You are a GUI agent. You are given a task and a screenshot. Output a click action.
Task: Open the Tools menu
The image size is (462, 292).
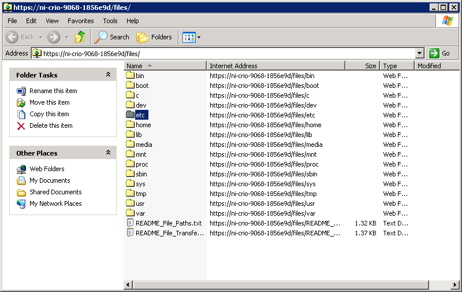click(x=110, y=21)
